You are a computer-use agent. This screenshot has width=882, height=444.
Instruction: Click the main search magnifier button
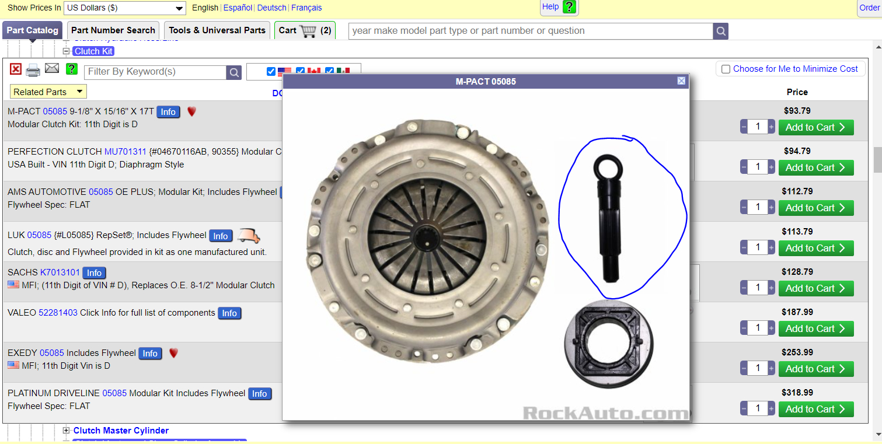tap(721, 31)
